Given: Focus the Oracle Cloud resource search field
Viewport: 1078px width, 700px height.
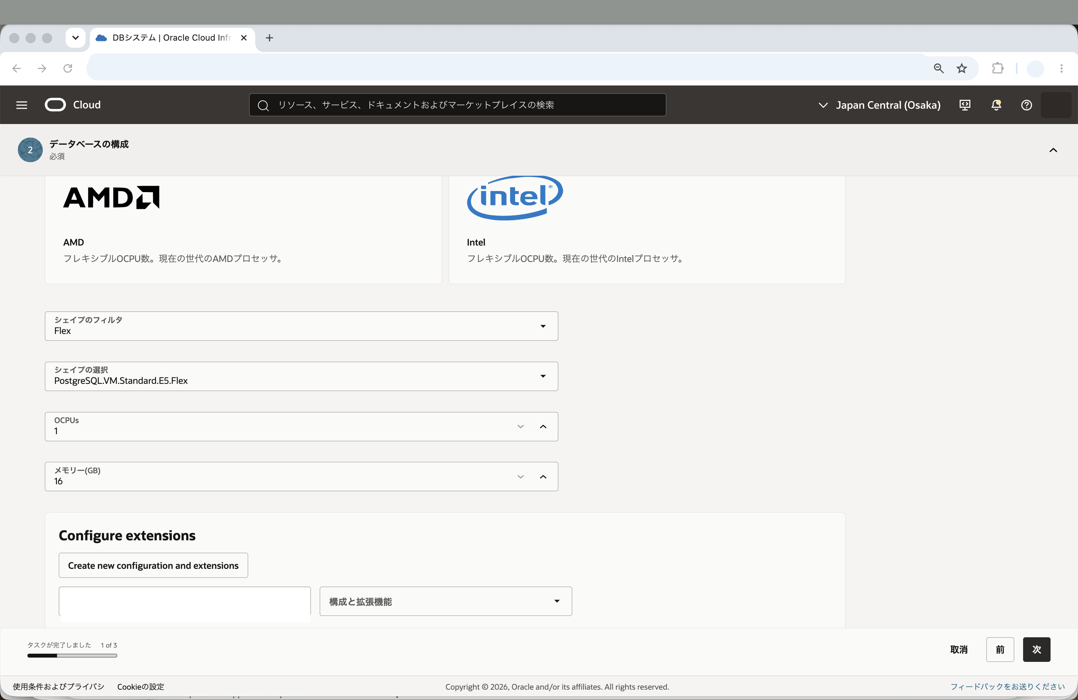Looking at the screenshot, I should click(457, 105).
